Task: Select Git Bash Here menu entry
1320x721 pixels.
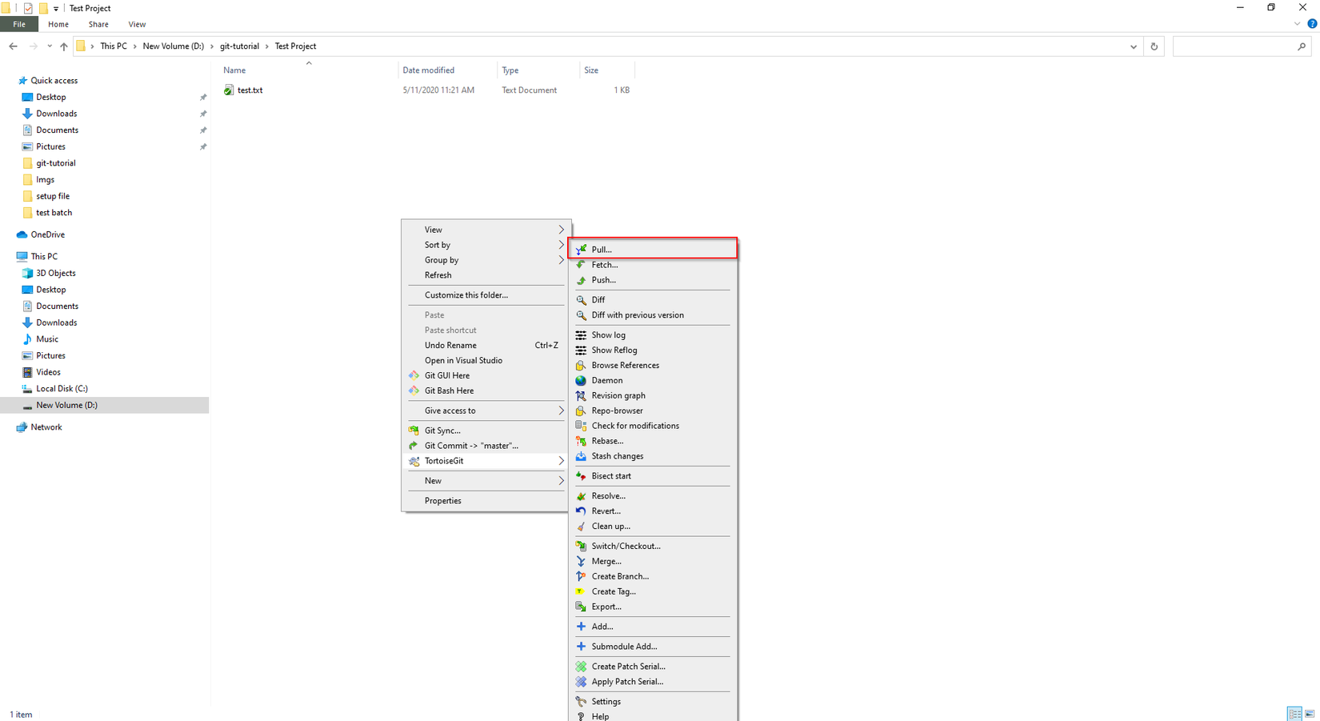Action: click(x=486, y=391)
